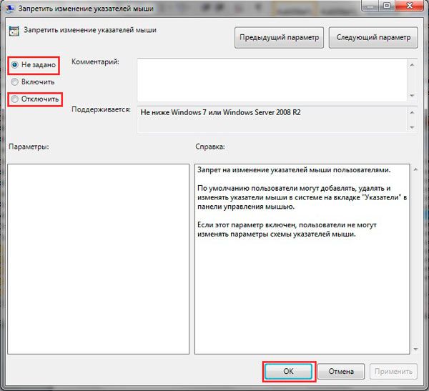Screen dimensions: 429x391
Task: Click the policy setting icon beside the heading
Action: [14, 31]
